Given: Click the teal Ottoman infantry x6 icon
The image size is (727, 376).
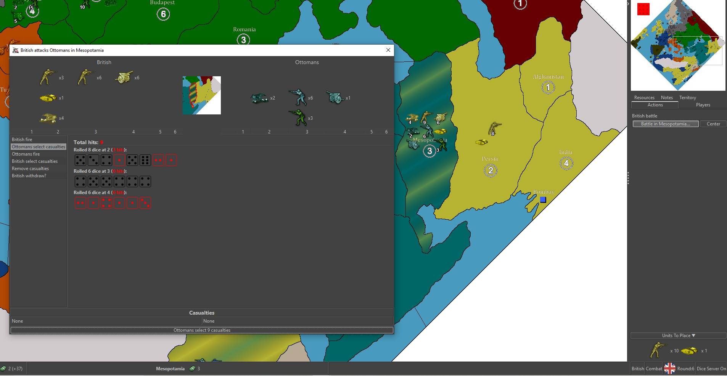Looking at the screenshot, I should tap(298, 97).
